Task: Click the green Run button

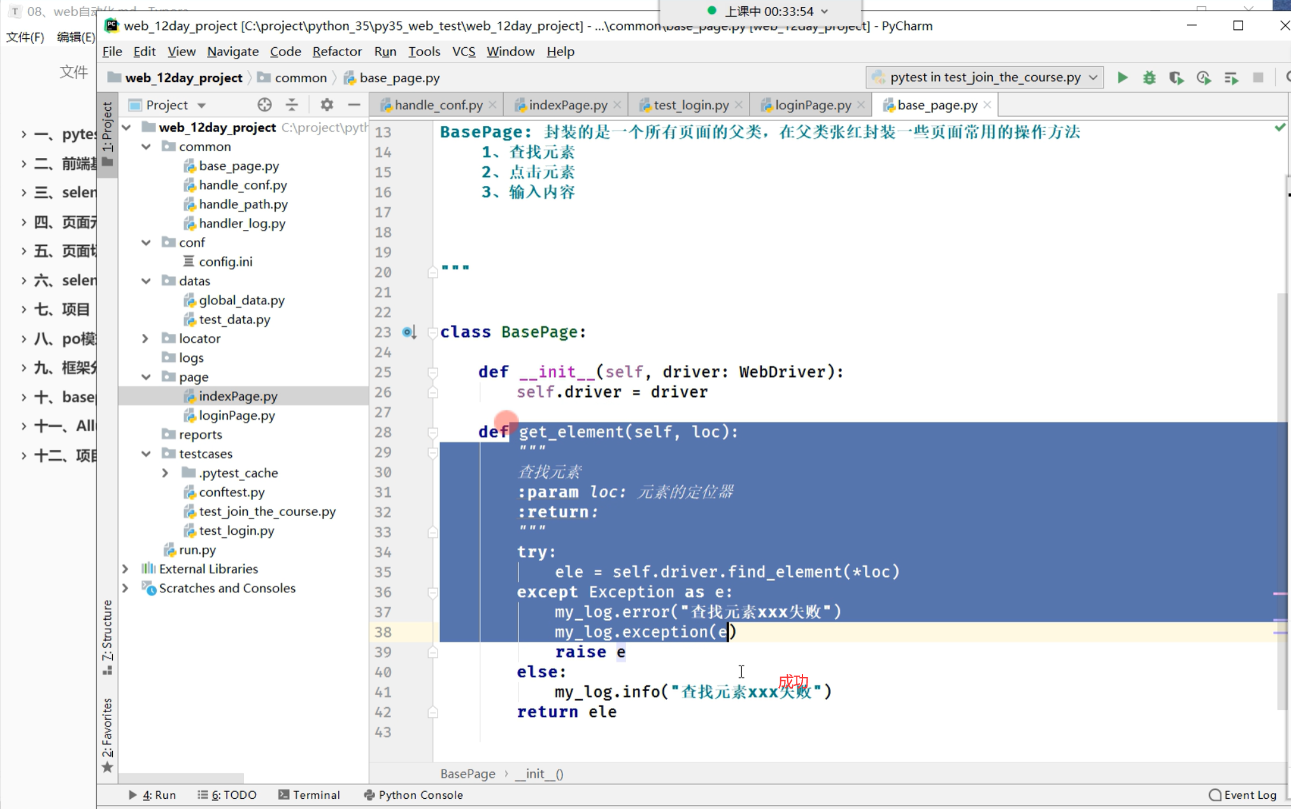Action: 1122,78
